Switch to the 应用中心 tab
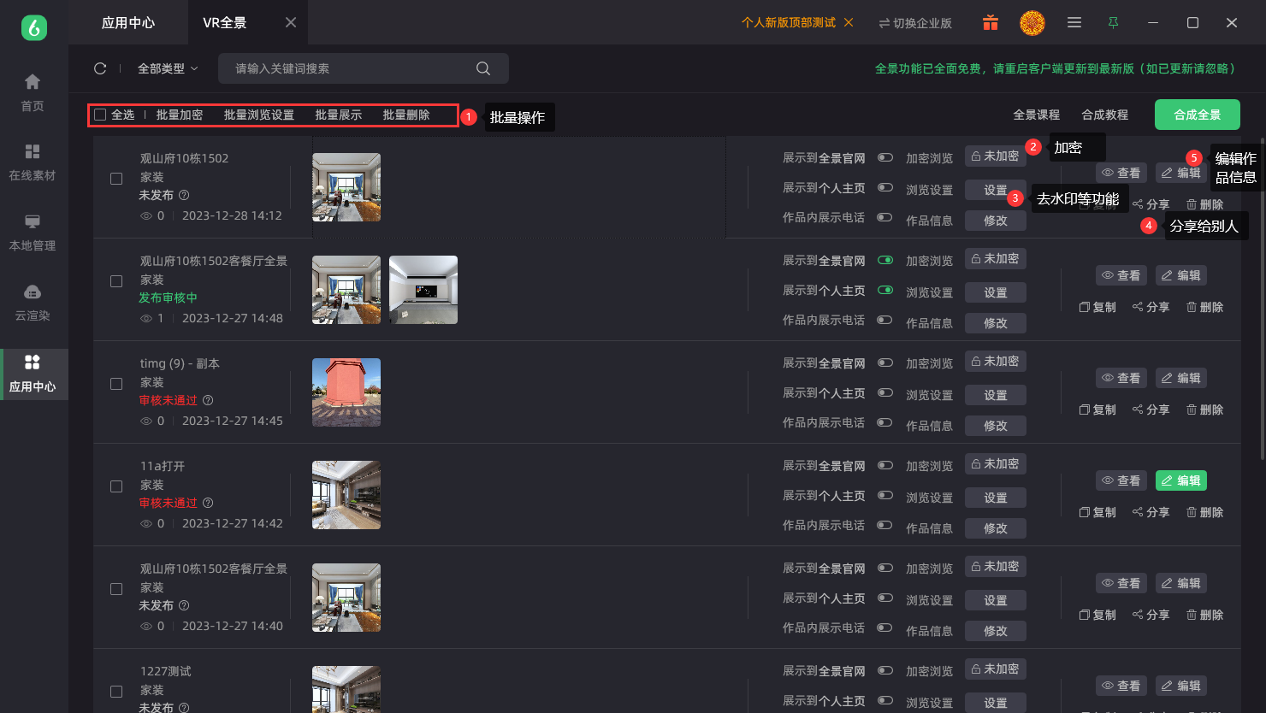1266x713 pixels. 128,22
